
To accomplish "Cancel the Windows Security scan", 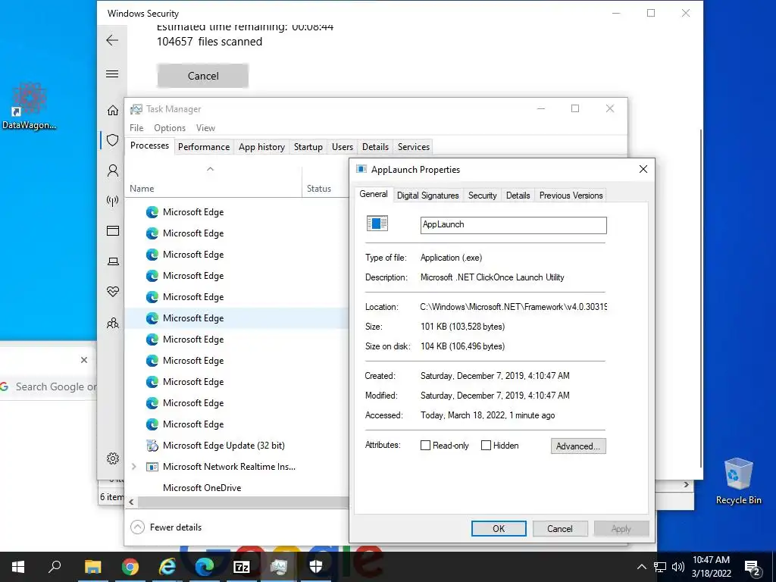I will pos(203,76).
